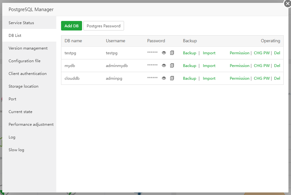Open the Log section
The width and height of the screenshot is (291, 195).
pos(29,137)
